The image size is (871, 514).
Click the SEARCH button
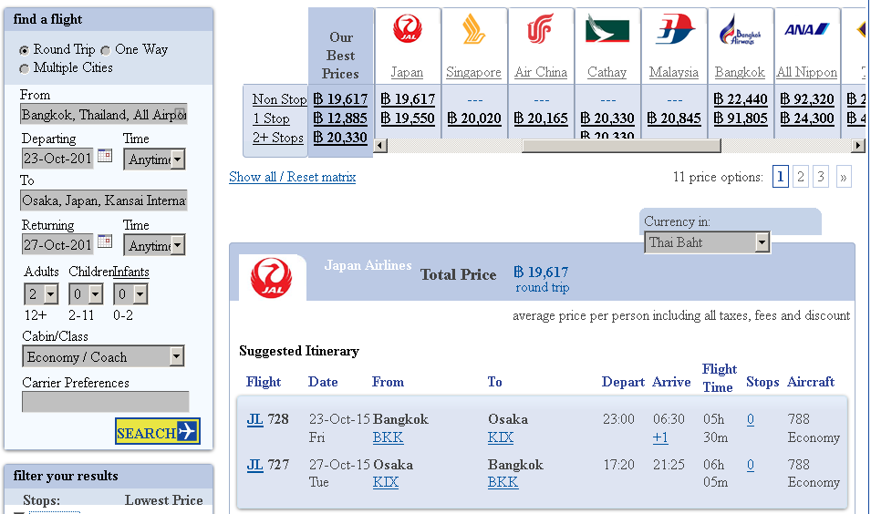[158, 431]
